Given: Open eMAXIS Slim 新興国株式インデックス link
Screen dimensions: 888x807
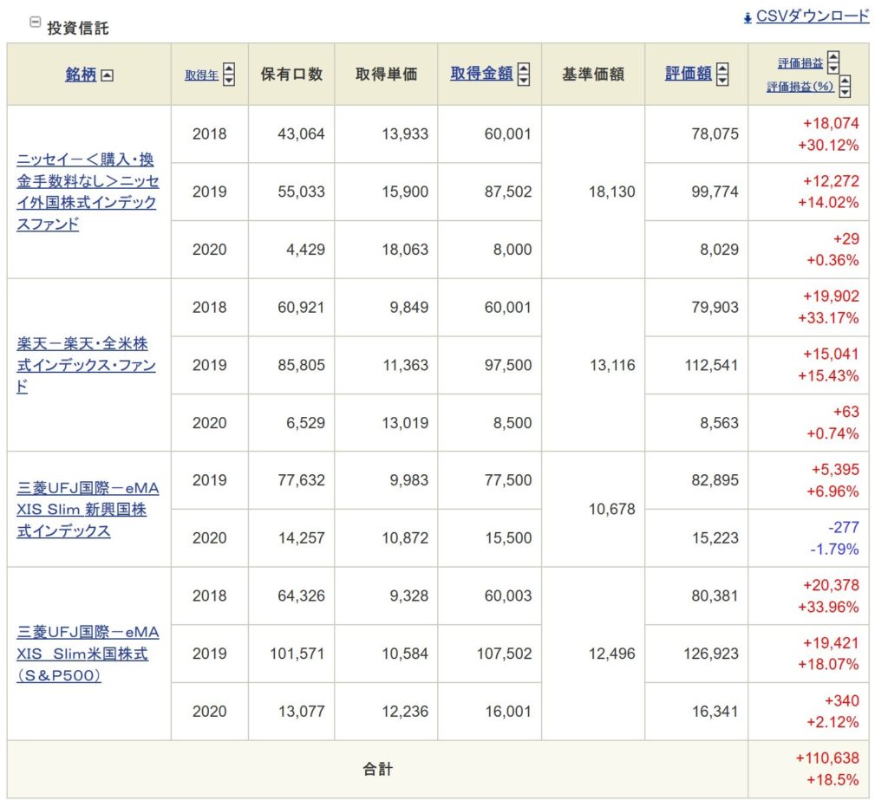Looking at the screenshot, I should pos(88,509).
